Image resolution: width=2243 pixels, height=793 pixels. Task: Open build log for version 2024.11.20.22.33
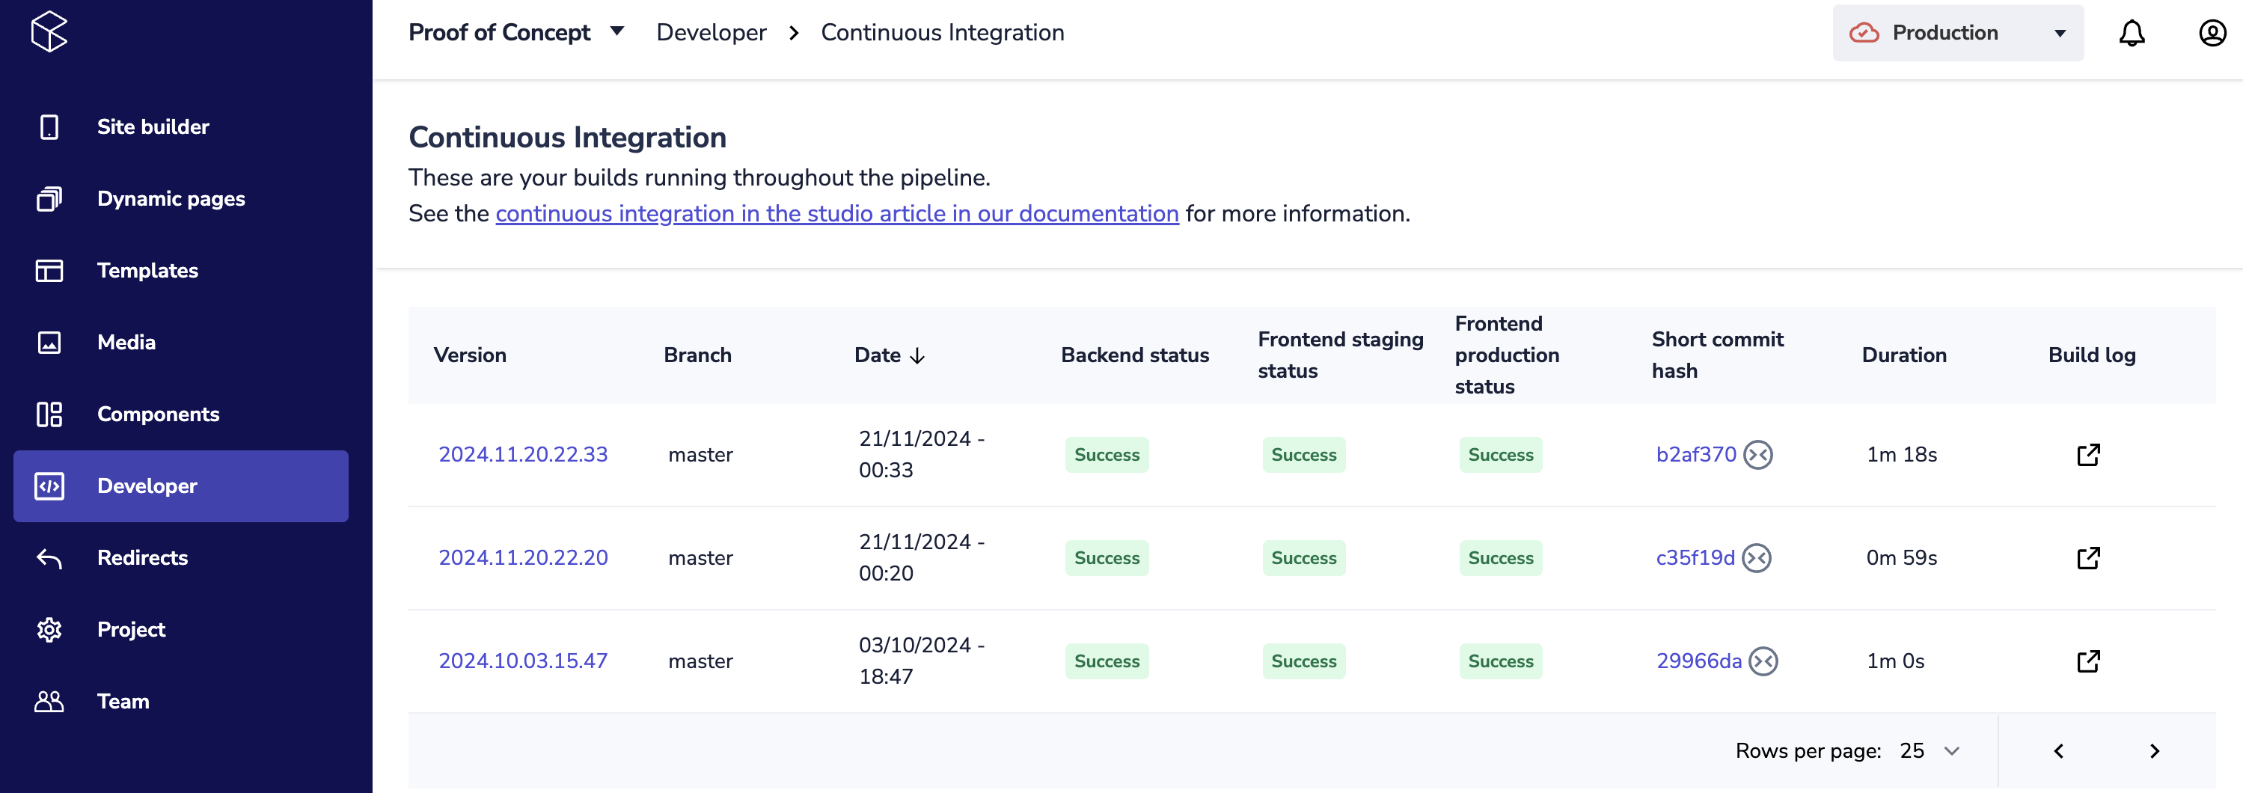click(x=2087, y=456)
